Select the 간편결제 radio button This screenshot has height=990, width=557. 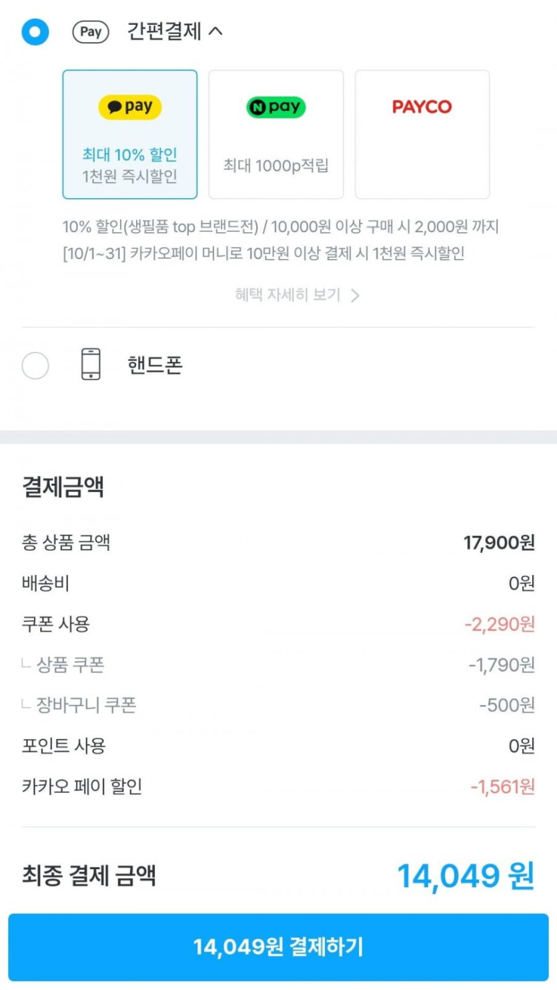(35, 31)
